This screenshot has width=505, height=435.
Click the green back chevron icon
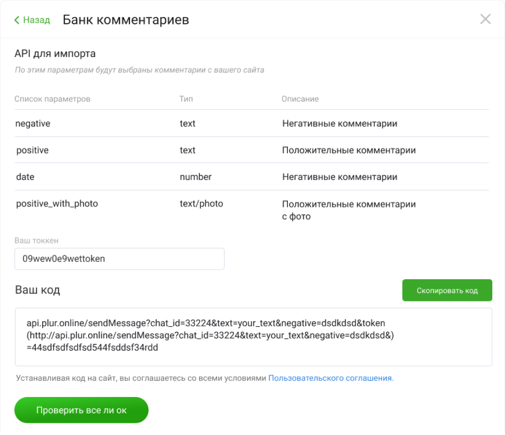point(17,20)
